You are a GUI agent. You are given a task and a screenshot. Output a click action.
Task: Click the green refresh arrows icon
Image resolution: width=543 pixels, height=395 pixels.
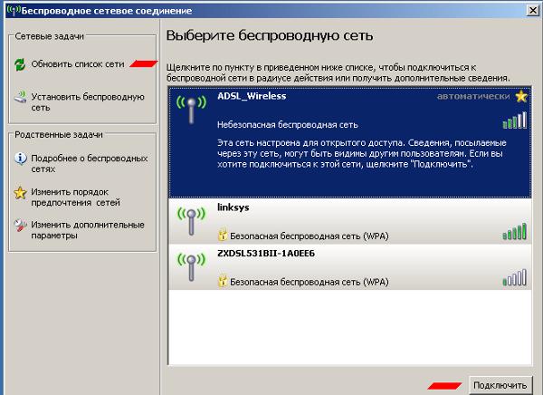click(x=20, y=64)
